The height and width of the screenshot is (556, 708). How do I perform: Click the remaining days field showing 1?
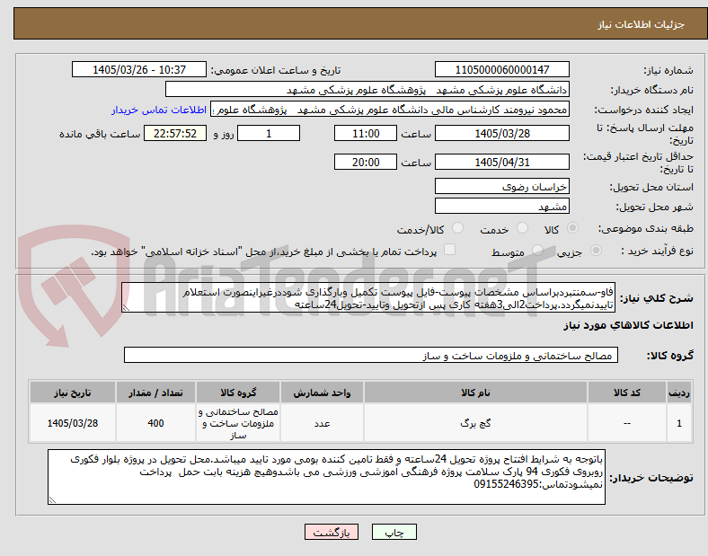[x=269, y=134]
